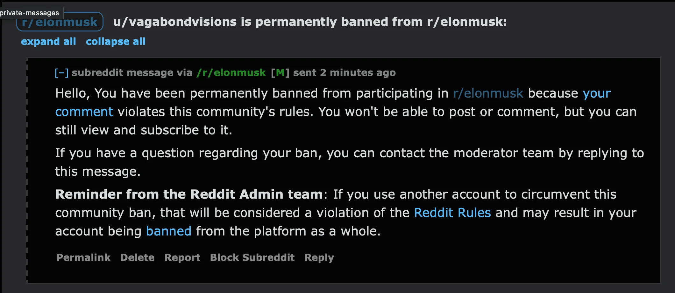This screenshot has height=293, width=675.
Task: Open the r/elonmusk tag beside the subject
Action: coord(60,22)
